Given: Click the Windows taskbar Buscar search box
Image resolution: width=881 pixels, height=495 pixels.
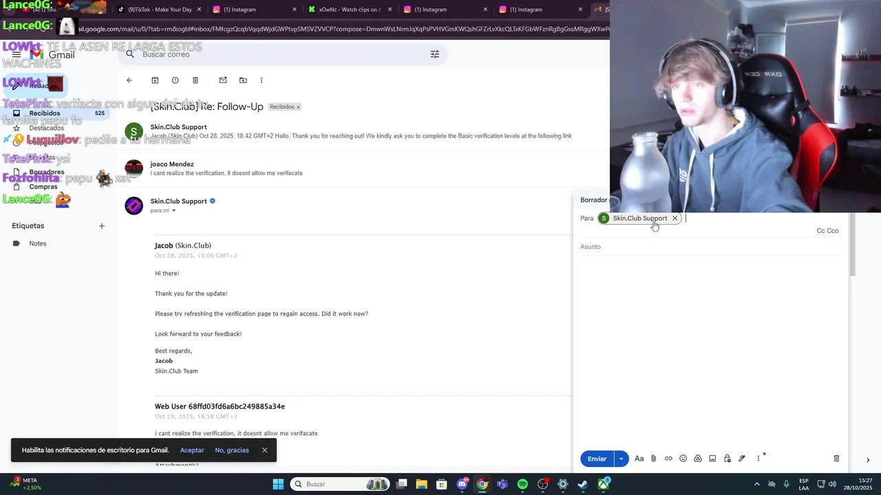Looking at the screenshot, I should click(339, 484).
